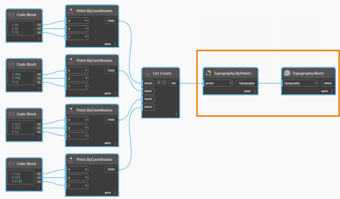Click the Topography.ByPoints node icon

(x=209, y=73)
